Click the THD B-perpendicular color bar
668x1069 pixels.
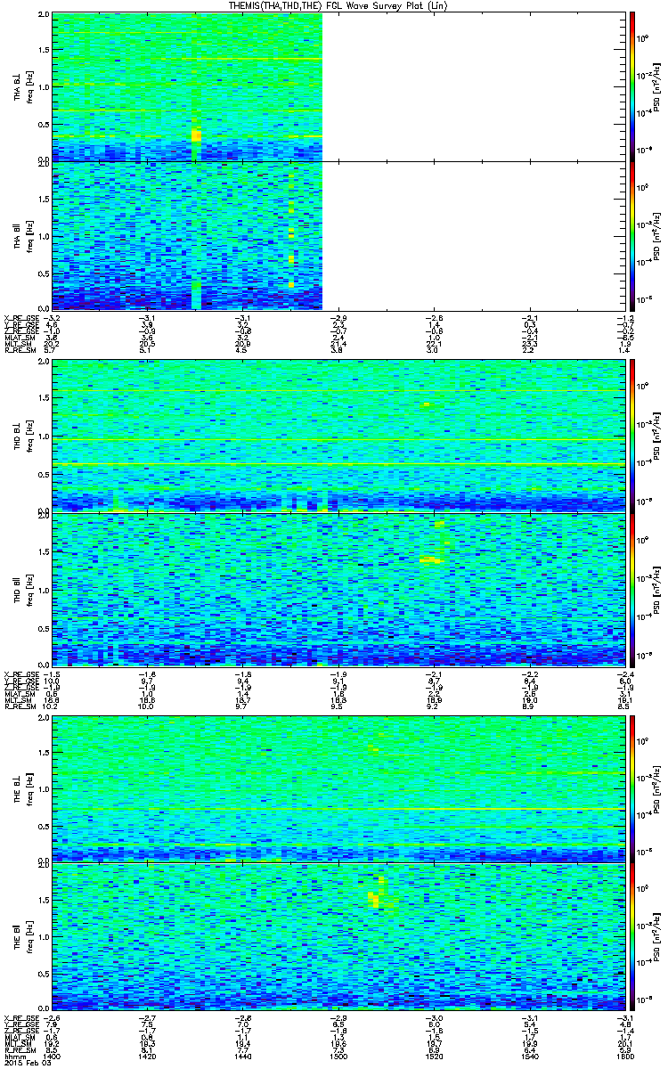tap(632, 435)
